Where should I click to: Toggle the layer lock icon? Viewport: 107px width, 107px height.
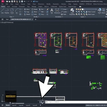80,9
